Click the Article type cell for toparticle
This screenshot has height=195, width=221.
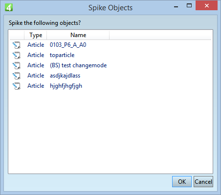coord(36,55)
